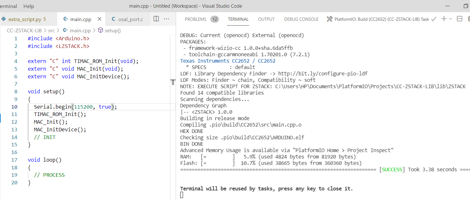Open the Terminal menu

pyautogui.click(x=8, y=6)
